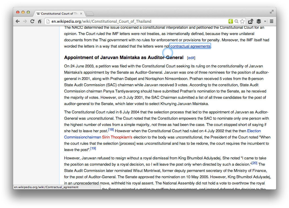
Task: Click edit link beside the Jaruvan heading
Action: point(191,58)
